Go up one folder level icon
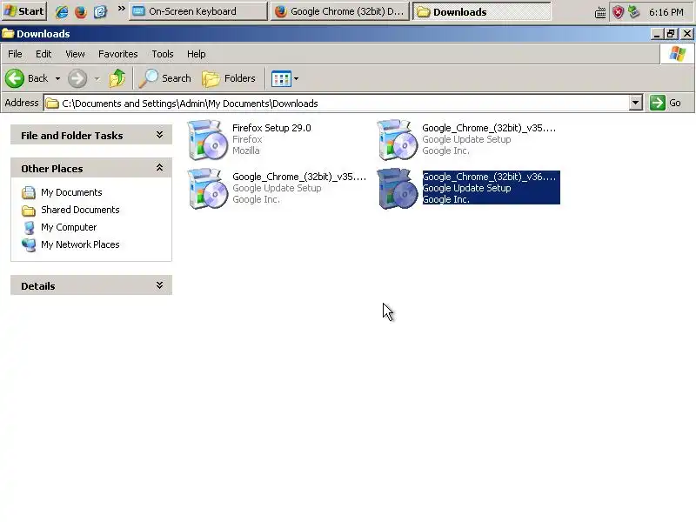This screenshot has width=696, height=522. (117, 78)
